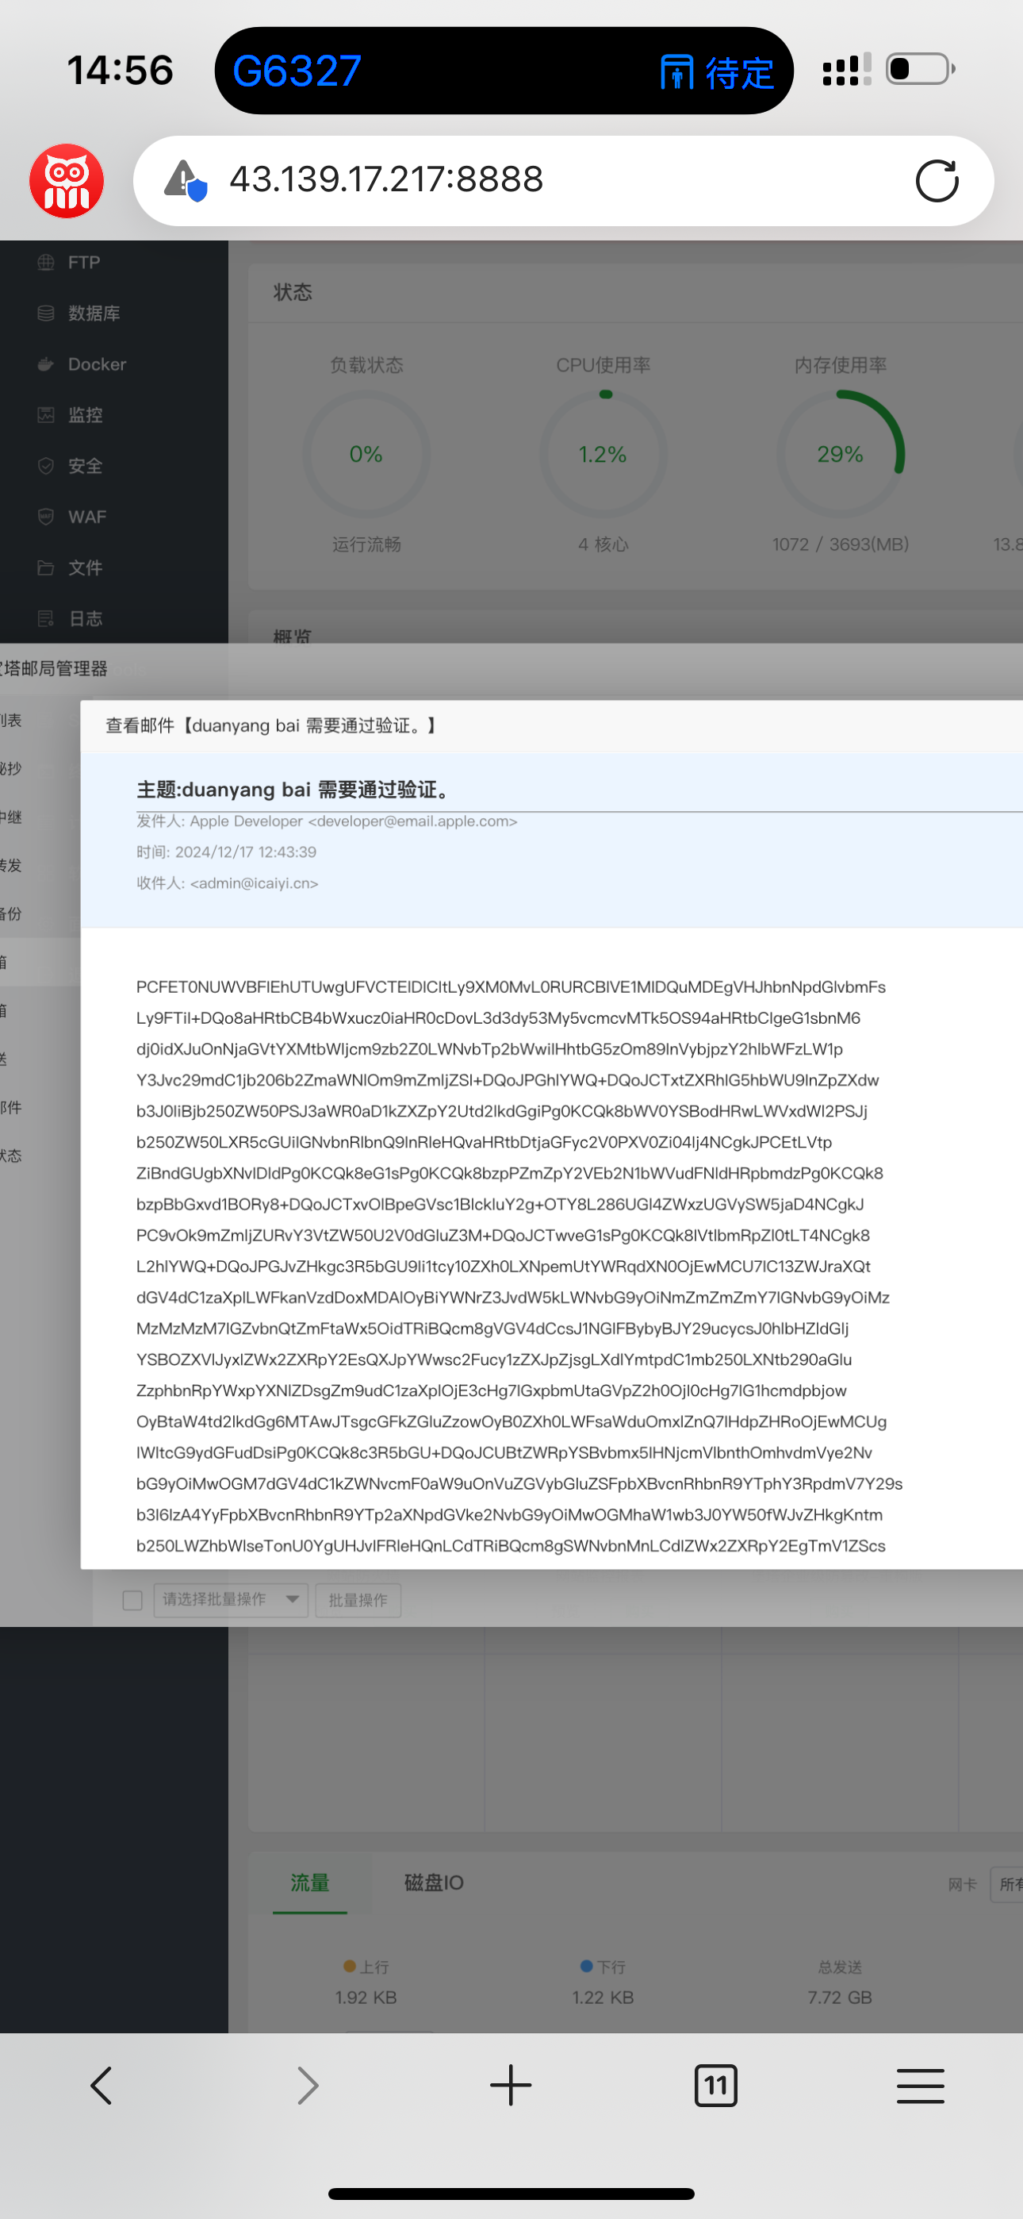The height and width of the screenshot is (2219, 1023).
Task: Click the CPU使用率 1.2% gauge
Action: point(603,455)
